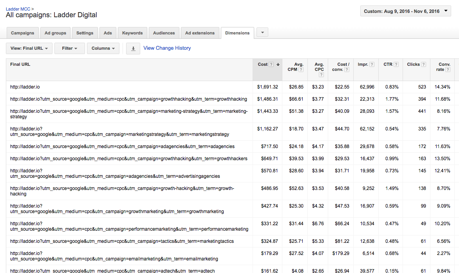Viewport: 459px width, 273px height.
Task: Expand the Filter dropdown
Action: (x=69, y=49)
